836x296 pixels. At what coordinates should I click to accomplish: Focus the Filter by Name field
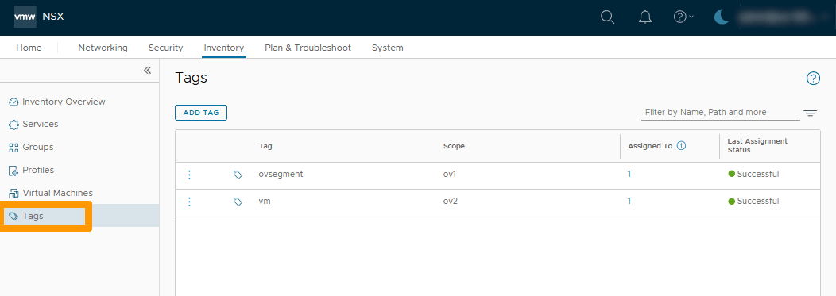point(720,113)
